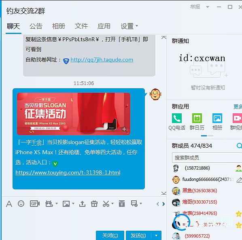Open the emoji smiley picker

pos(21,204)
